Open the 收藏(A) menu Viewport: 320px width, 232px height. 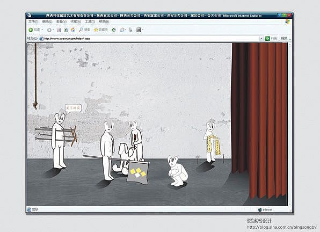click(x=76, y=21)
